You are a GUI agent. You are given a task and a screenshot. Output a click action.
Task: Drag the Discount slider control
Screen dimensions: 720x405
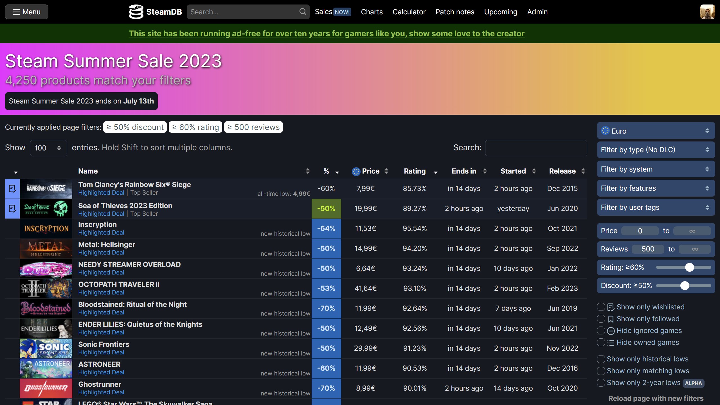(x=686, y=286)
